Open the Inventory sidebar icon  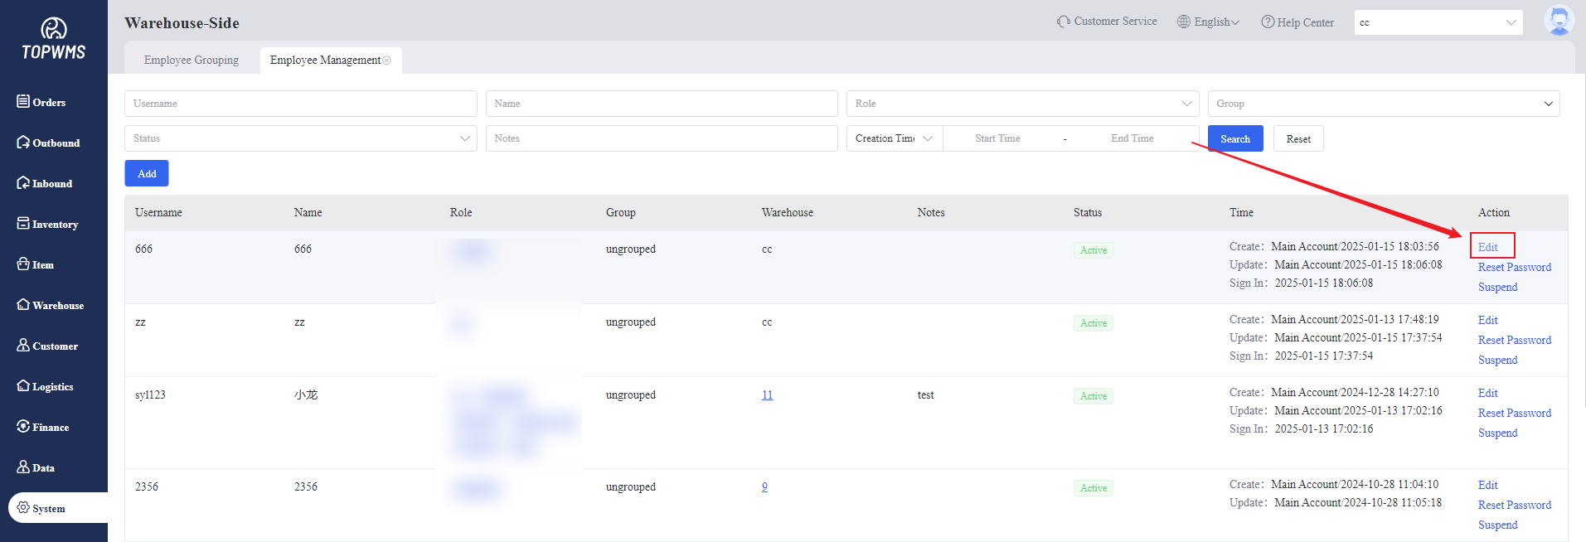pyautogui.click(x=23, y=224)
